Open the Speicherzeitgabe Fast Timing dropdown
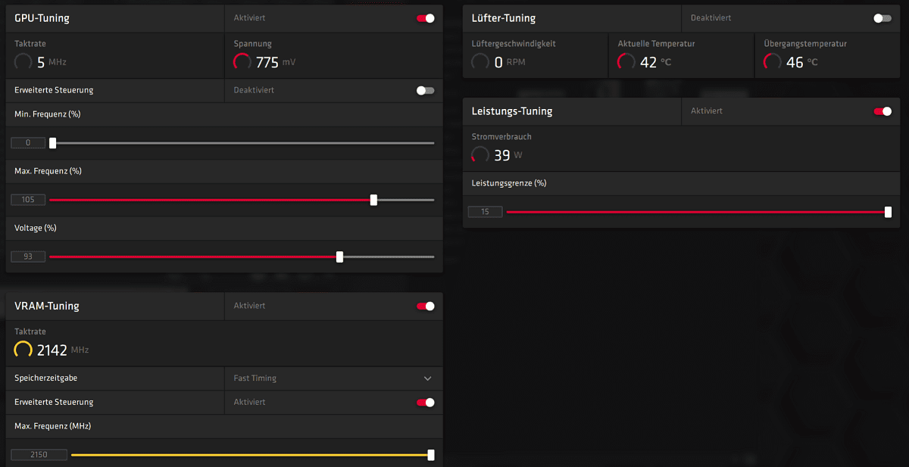 333,378
